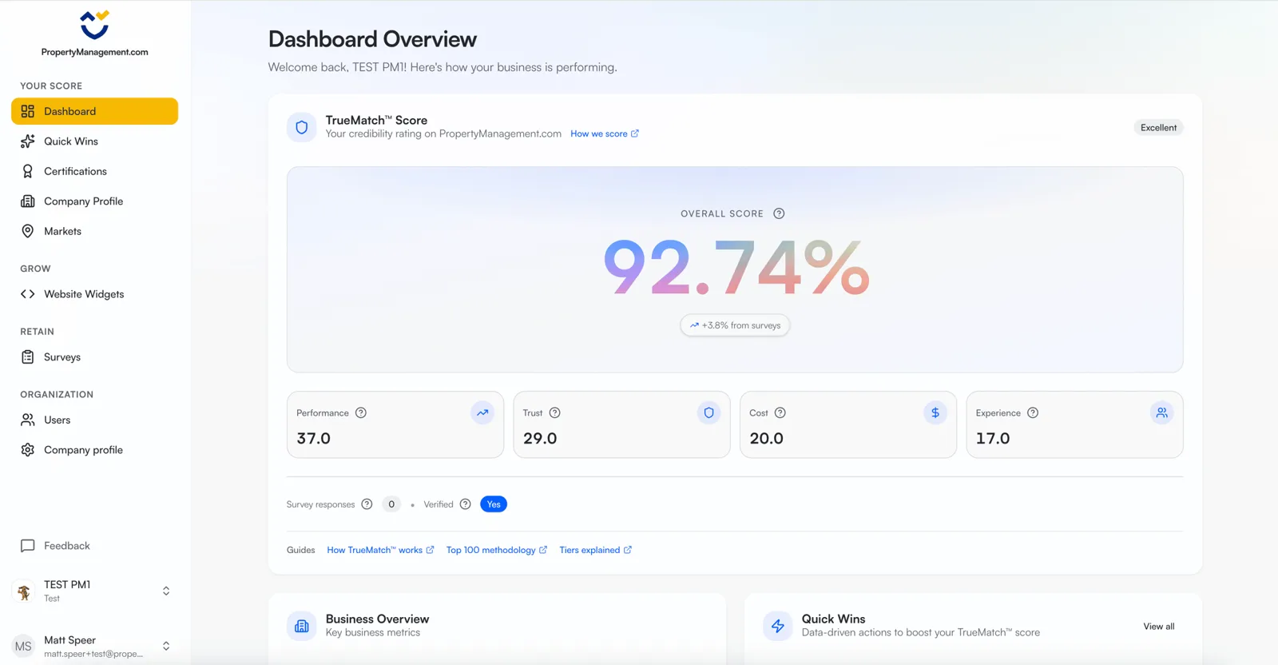Open the Feedback link
This screenshot has height=665, width=1278.
pos(94,546)
